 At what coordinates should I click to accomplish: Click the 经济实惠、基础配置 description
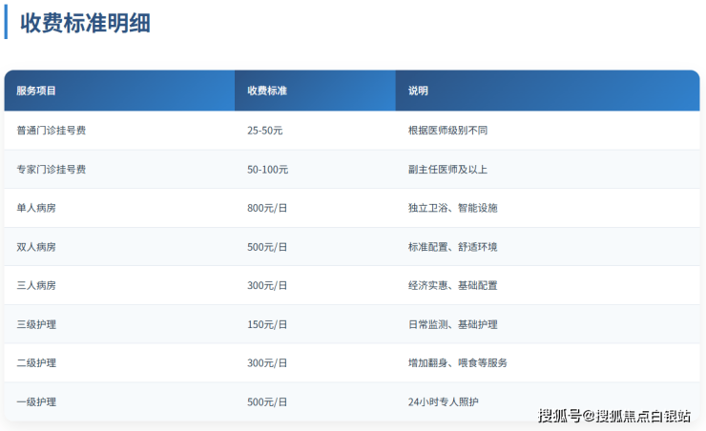(x=452, y=285)
